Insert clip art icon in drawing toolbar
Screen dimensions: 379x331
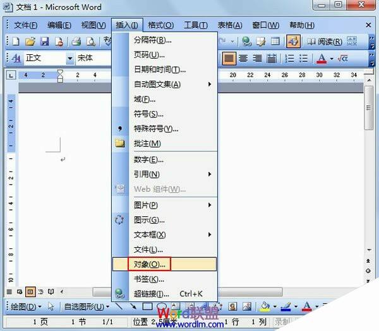[232, 306]
